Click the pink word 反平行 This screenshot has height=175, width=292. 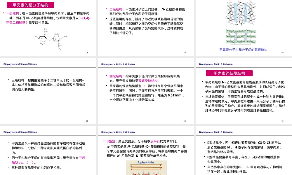pos(155,141)
